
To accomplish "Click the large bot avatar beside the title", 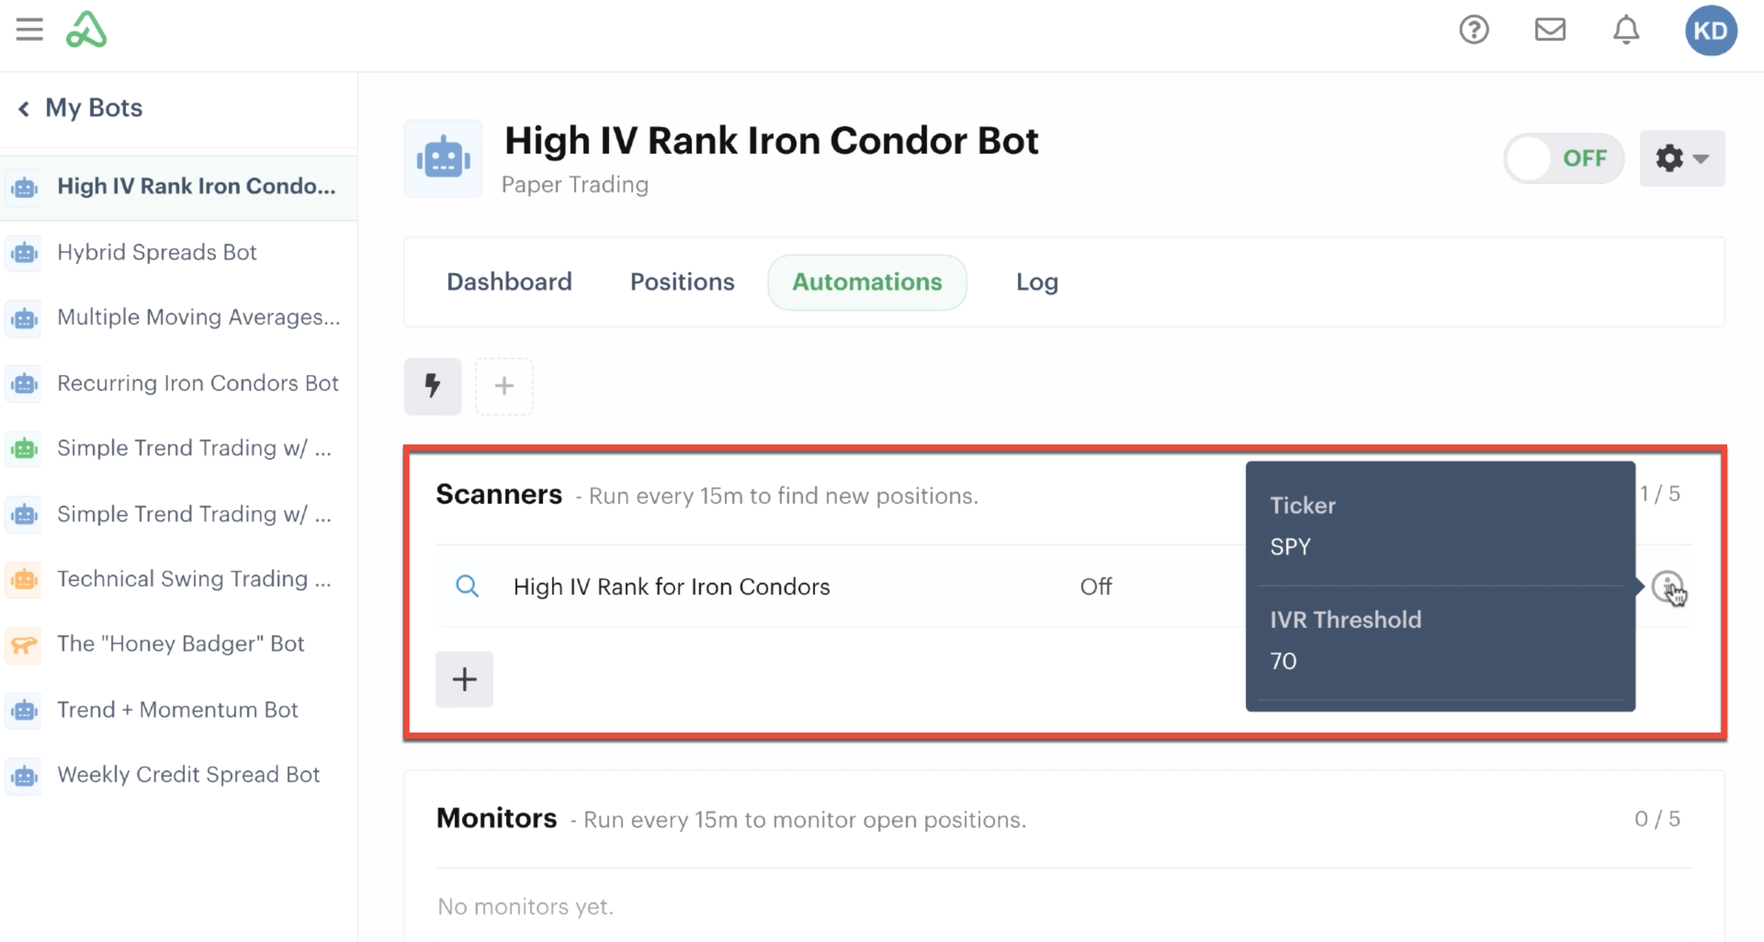I will coord(443,159).
